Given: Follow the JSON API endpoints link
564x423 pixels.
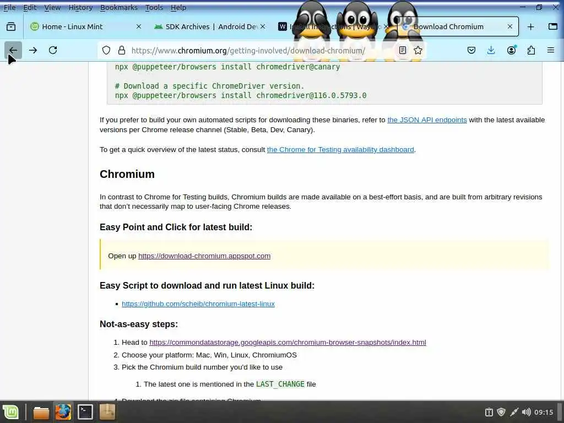Looking at the screenshot, I should tap(427, 120).
